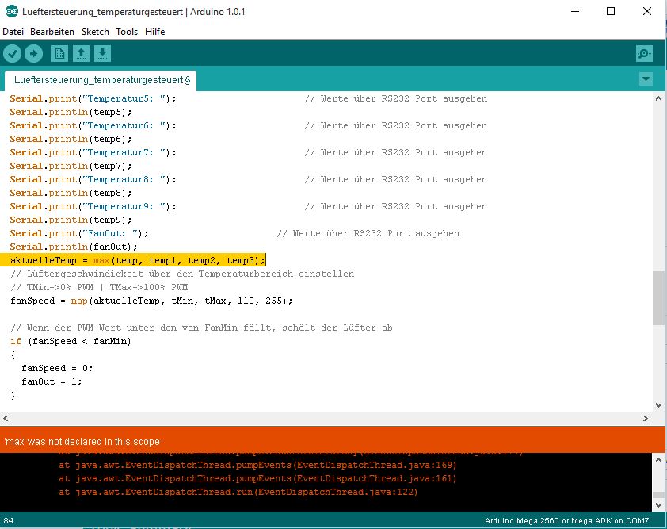Click the horizontal scroll-left arrow
Viewport: 667px width, 529px height.
pyautogui.click(x=6, y=418)
